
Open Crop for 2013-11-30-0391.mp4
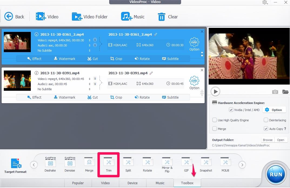click(116, 98)
